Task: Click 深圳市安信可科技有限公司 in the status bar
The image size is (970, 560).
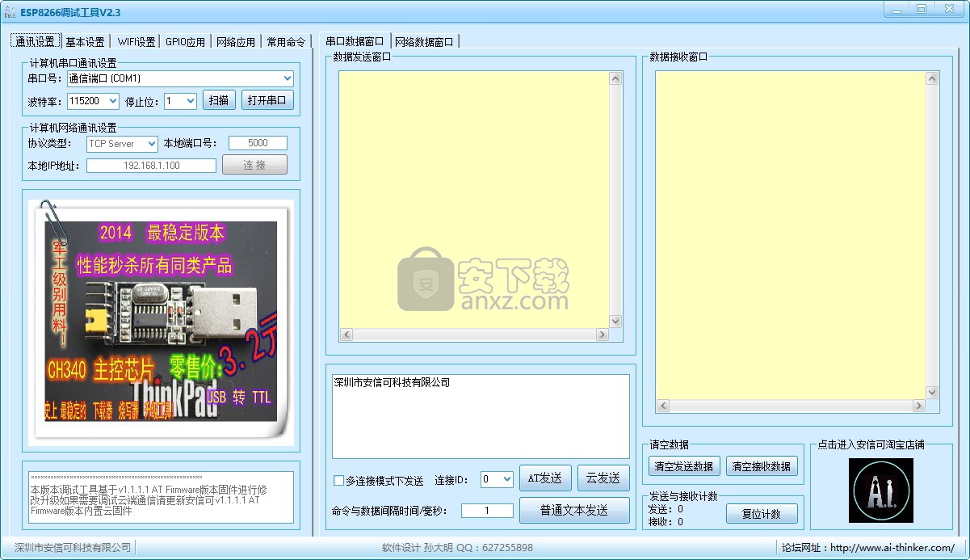Action: click(73, 547)
